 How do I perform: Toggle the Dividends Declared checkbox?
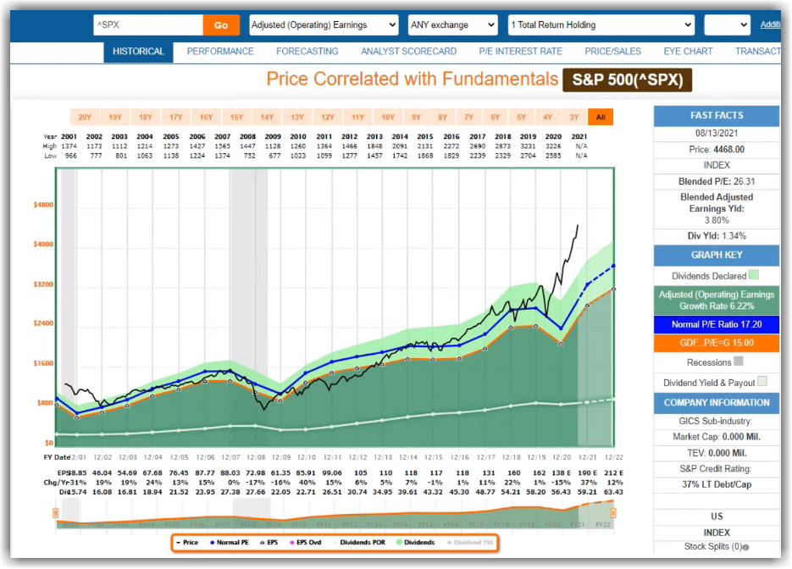coord(754,275)
